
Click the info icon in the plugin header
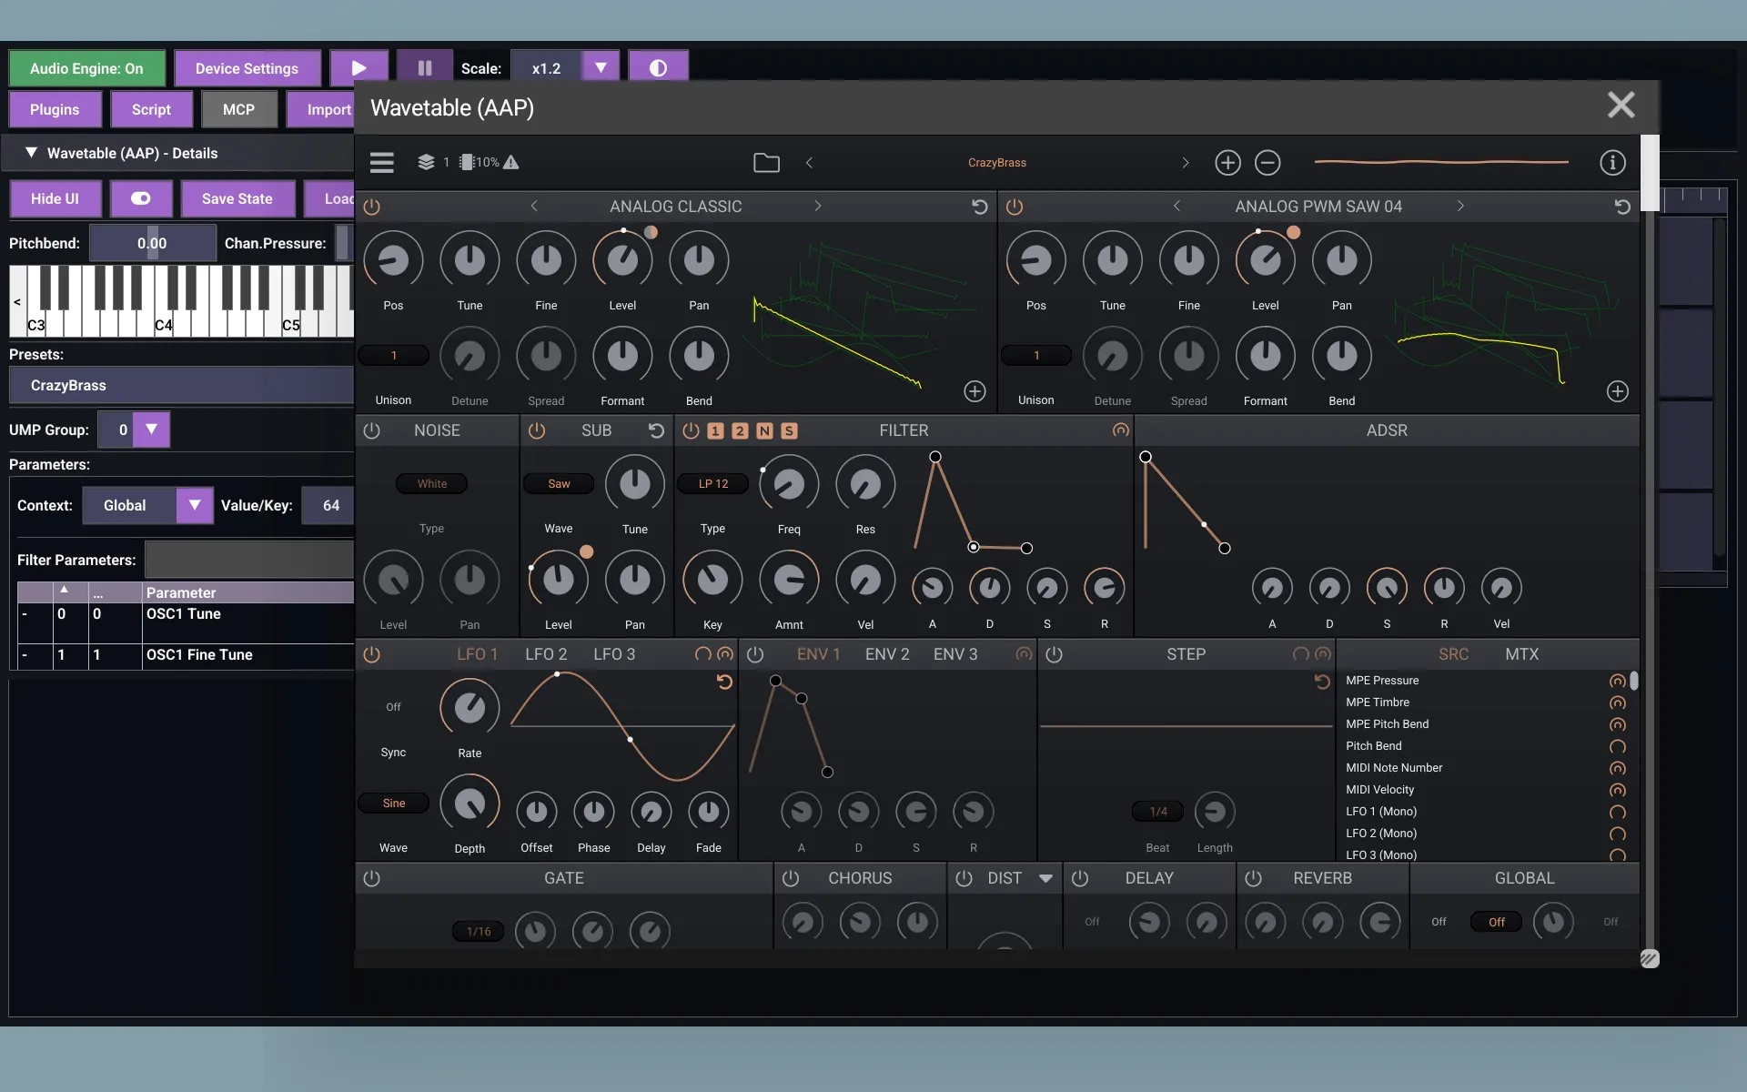pos(1612,162)
